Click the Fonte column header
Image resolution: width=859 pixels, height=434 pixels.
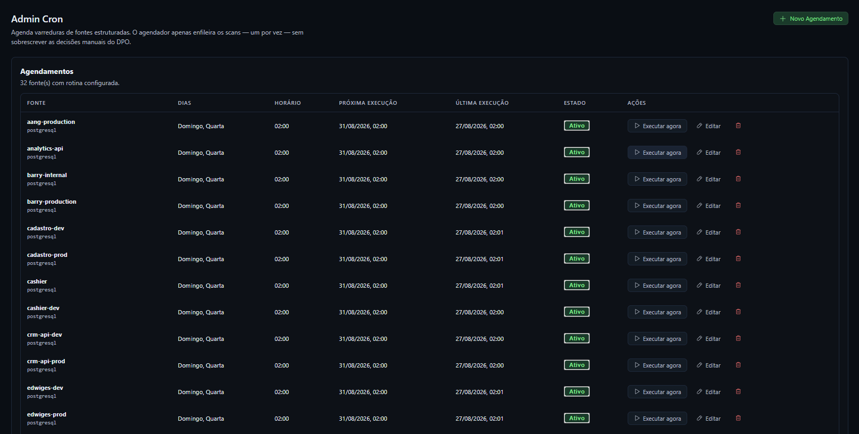pyautogui.click(x=36, y=103)
